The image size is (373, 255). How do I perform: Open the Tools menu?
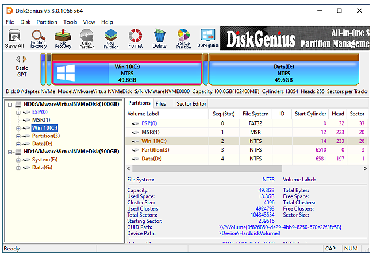point(70,22)
